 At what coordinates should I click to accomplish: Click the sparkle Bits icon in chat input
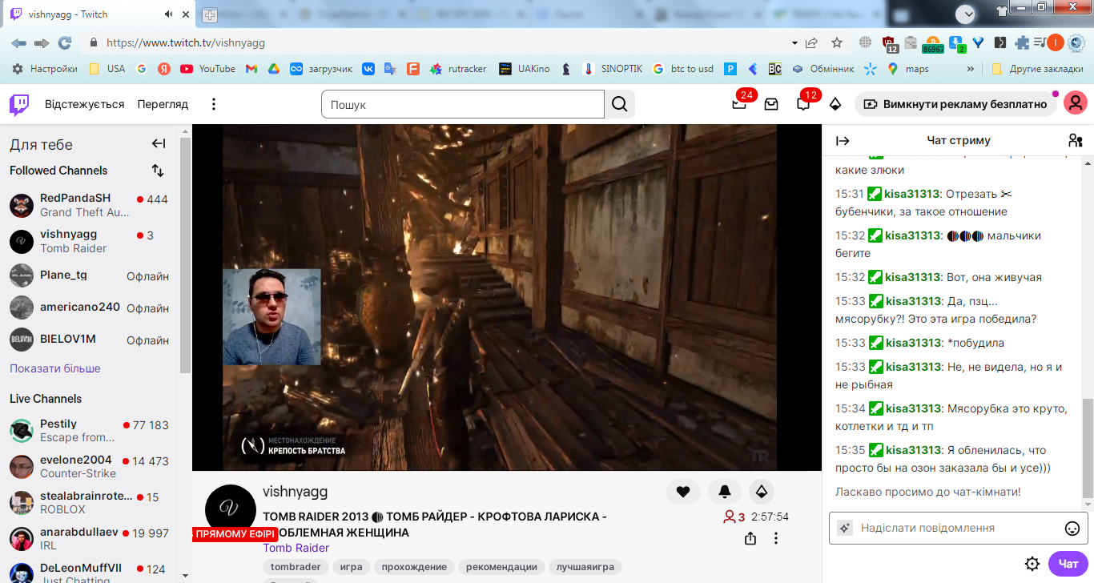coord(844,529)
